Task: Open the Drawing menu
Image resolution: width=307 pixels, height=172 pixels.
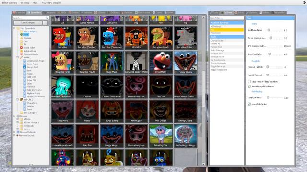Action: pyautogui.click(x=24, y=3)
